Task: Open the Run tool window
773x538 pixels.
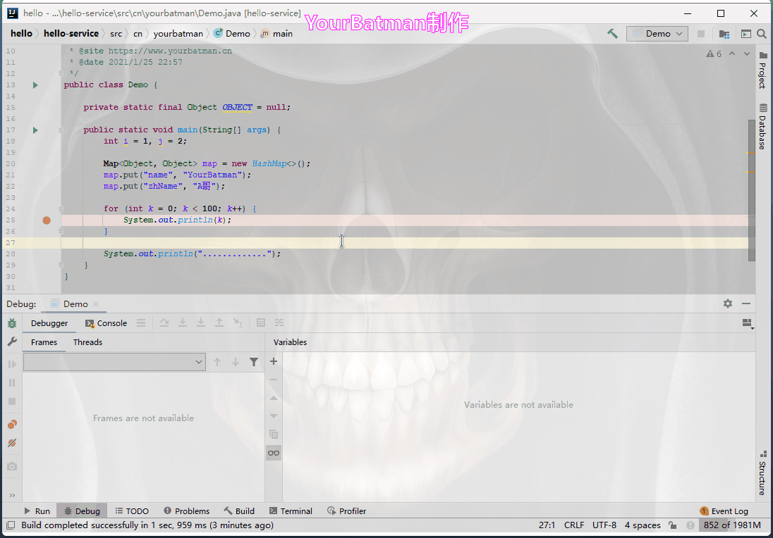Action: point(37,511)
